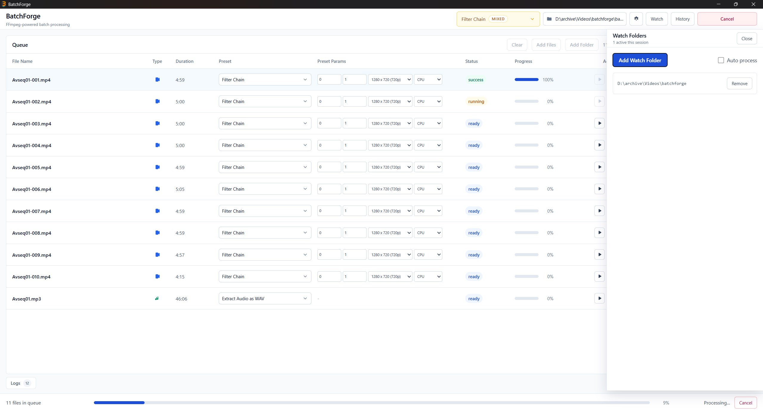Click ready status badge for Avseq01-005.mp4
This screenshot has height=411, width=763.
tap(474, 167)
